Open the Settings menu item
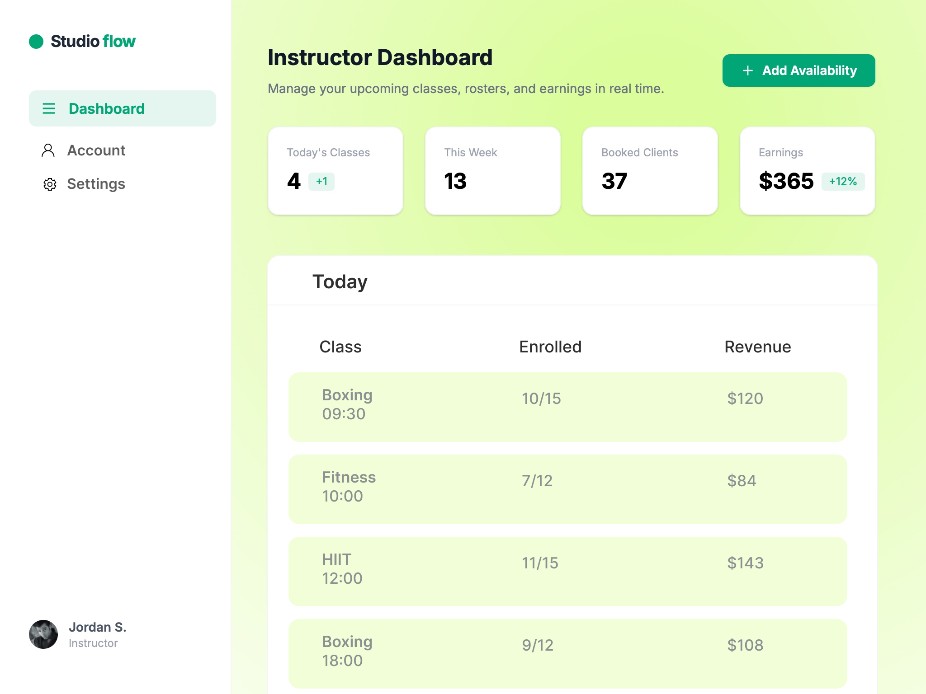Image resolution: width=926 pixels, height=694 pixels. click(x=96, y=184)
